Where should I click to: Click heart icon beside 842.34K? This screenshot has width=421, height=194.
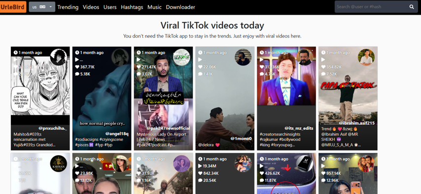[200, 173]
